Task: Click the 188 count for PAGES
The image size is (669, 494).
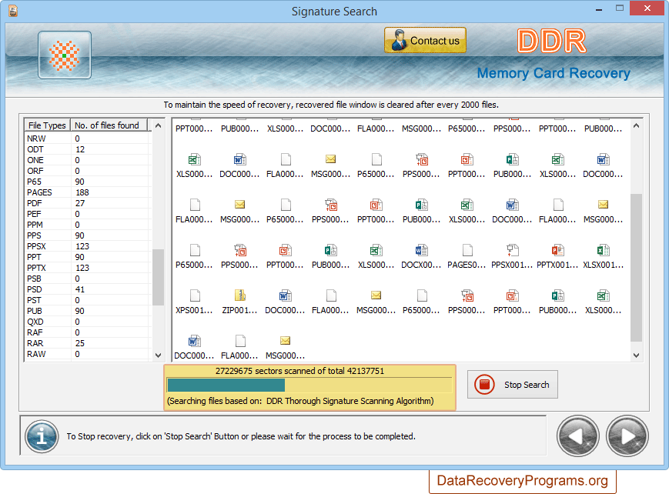Action: click(82, 192)
